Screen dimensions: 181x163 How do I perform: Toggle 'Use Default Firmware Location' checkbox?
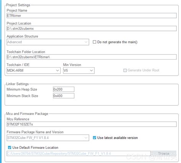click(10, 147)
